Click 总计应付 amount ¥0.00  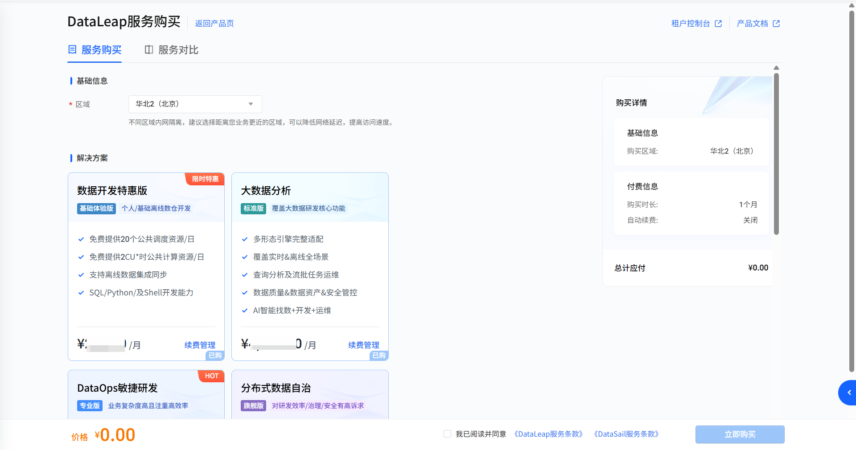click(758, 268)
